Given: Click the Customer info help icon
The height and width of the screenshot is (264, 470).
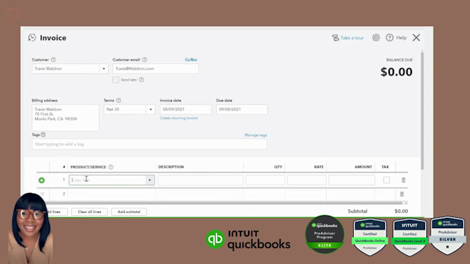Looking at the screenshot, I should pos(53,59).
